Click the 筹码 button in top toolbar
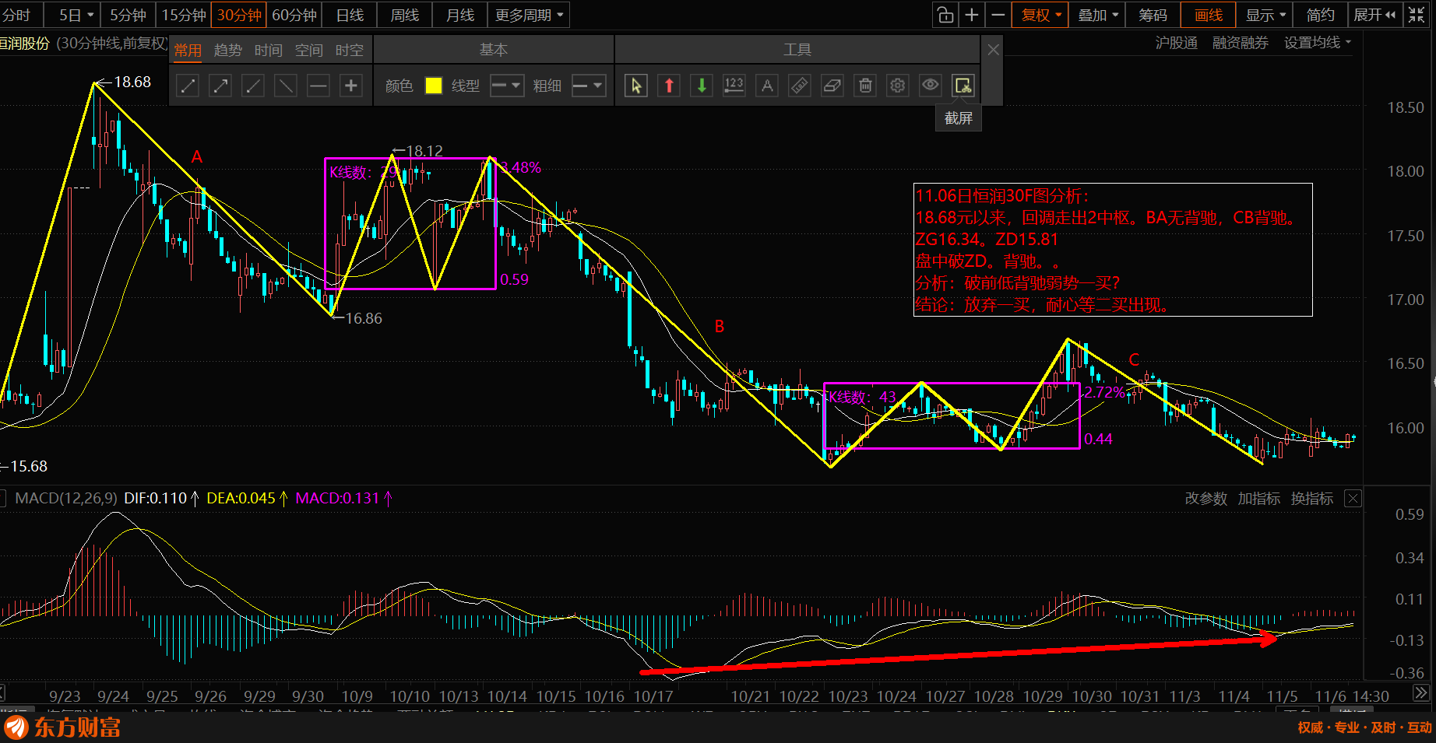 tap(1153, 15)
